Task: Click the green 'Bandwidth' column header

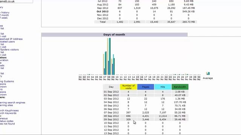Action: [180, 87]
